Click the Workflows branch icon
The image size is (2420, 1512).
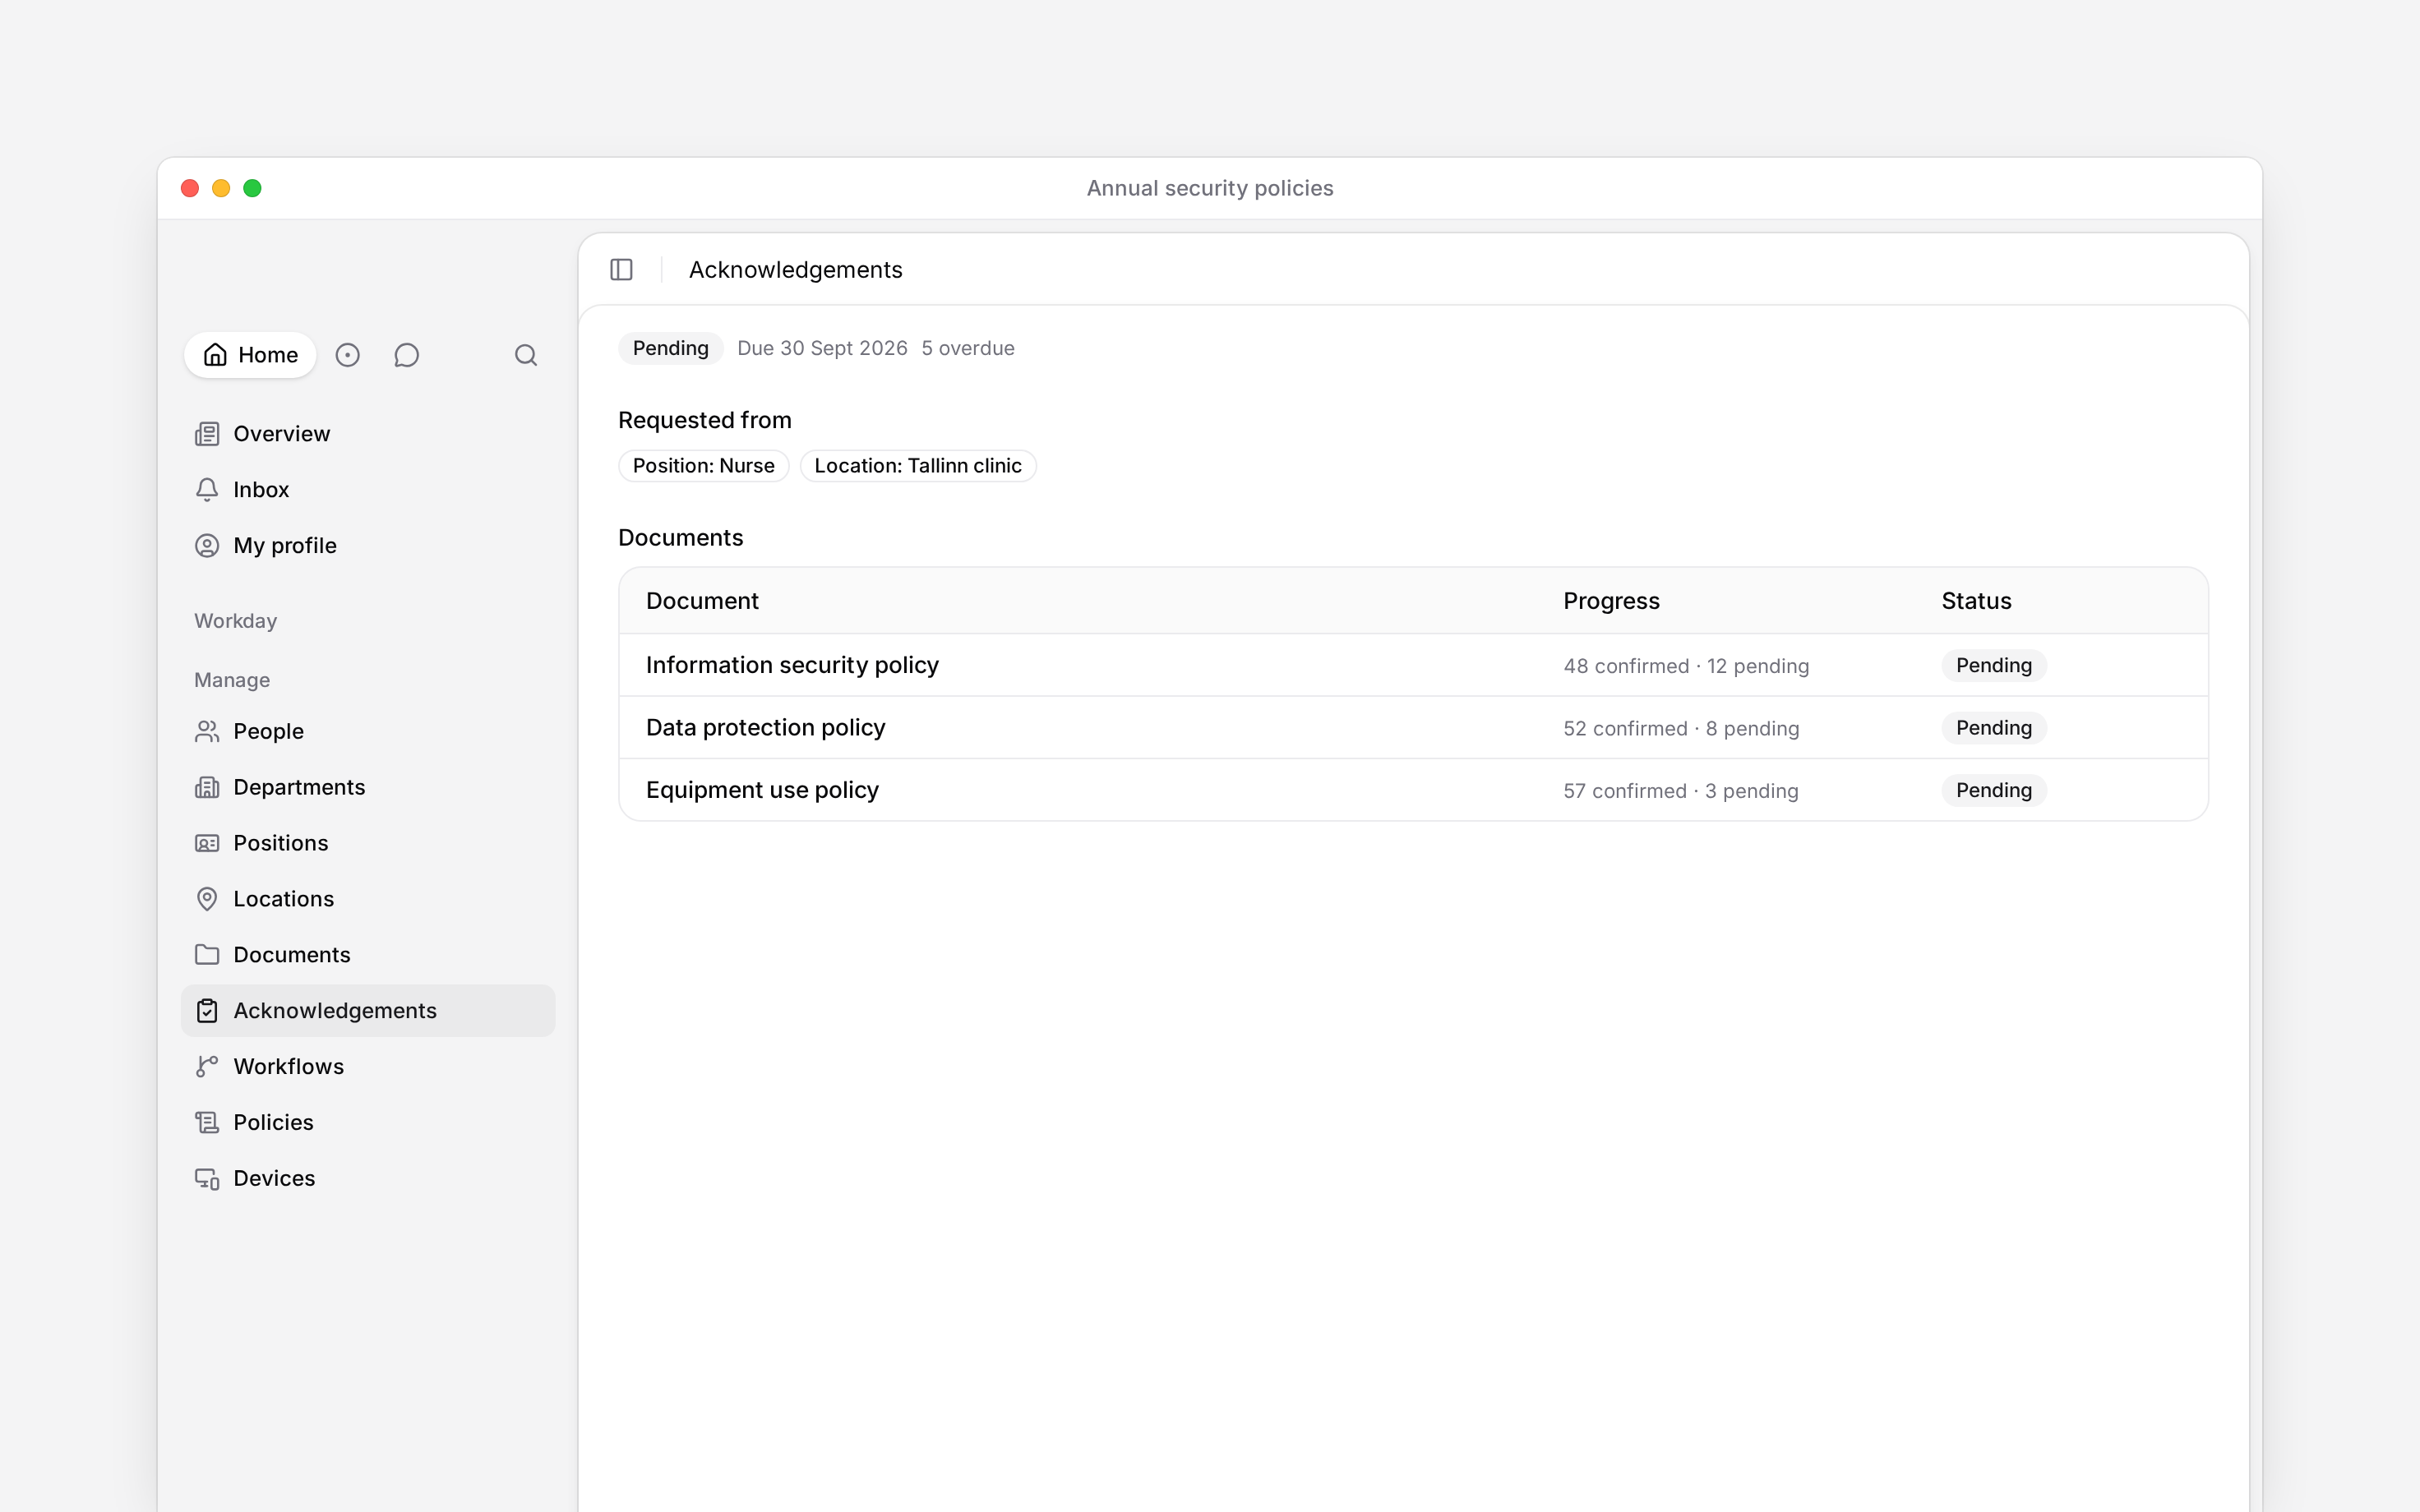pyautogui.click(x=207, y=1067)
